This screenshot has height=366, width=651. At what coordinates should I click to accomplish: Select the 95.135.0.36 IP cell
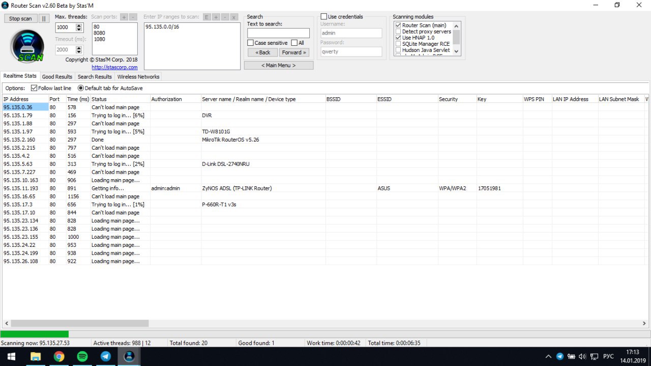pyautogui.click(x=25, y=107)
